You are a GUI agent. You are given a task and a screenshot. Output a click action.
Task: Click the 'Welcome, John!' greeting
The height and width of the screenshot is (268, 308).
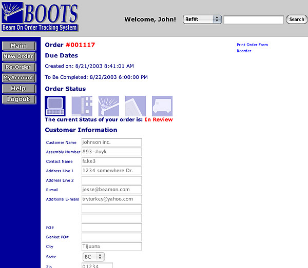[150, 19]
